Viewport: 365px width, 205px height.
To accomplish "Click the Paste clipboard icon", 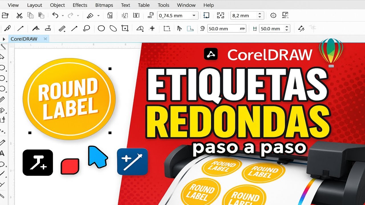I will pyautogui.click(x=41, y=15).
